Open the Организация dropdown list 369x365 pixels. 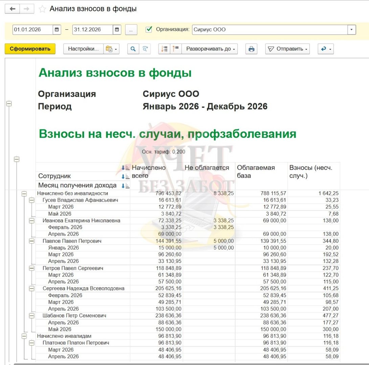coord(351,30)
